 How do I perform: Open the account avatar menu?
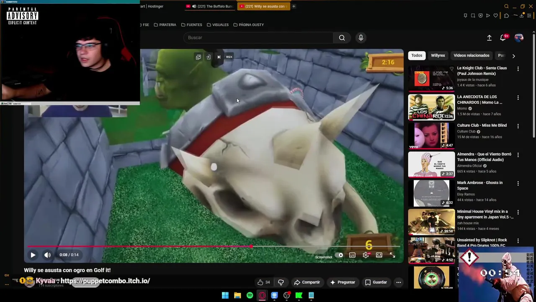click(x=519, y=38)
